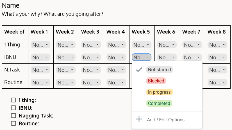Click the arrow icon in N.Task Week 3
This screenshot has width=232, height=130.
pos(97,70)
